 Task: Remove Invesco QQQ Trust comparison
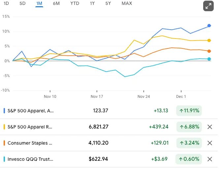coord(209,159)
